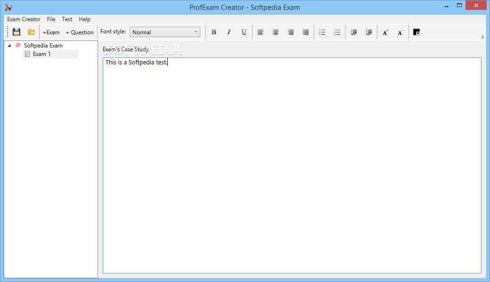Toggle underline formatting

tap(244, 32)
